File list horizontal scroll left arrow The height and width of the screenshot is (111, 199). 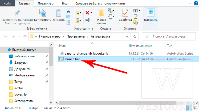(x=57, y=103)
